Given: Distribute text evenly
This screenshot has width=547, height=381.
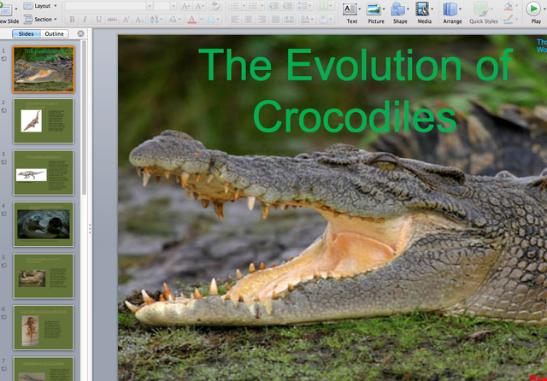Looking at the screenshot, I should (289, 19).
